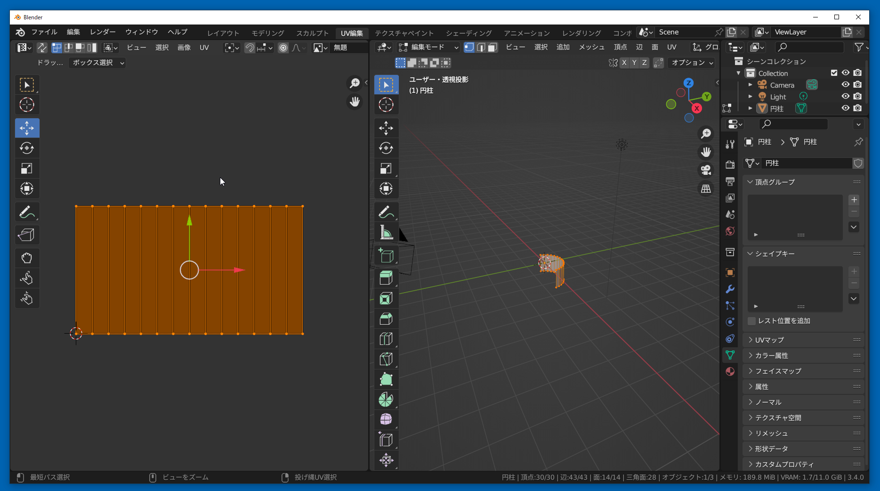Viewport: 880px width, 491px height.
Task: Open the ボックス選択 drag dropdown
Action: click(97, 63)
